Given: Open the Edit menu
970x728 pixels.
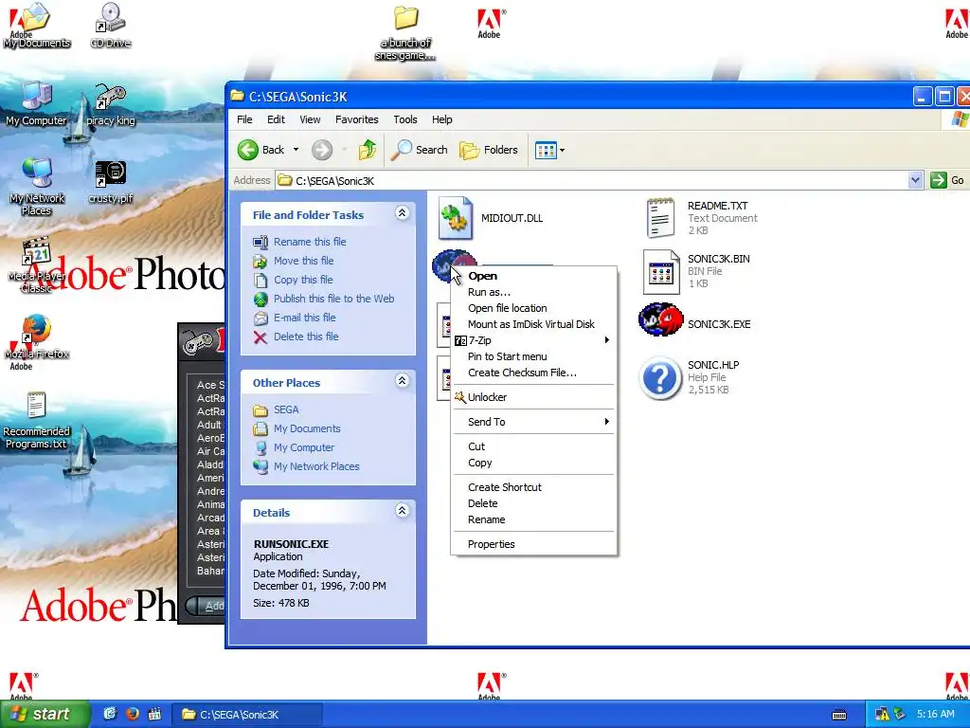Looking at the screenshot, I should tap(276, 119).
